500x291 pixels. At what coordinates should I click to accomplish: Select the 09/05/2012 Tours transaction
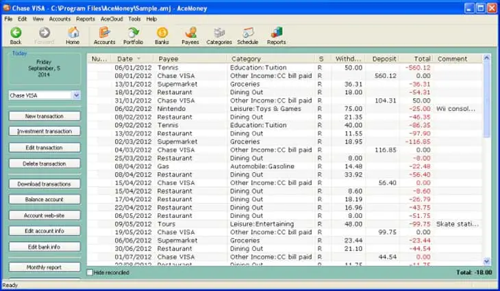click(x=285, y=224)
